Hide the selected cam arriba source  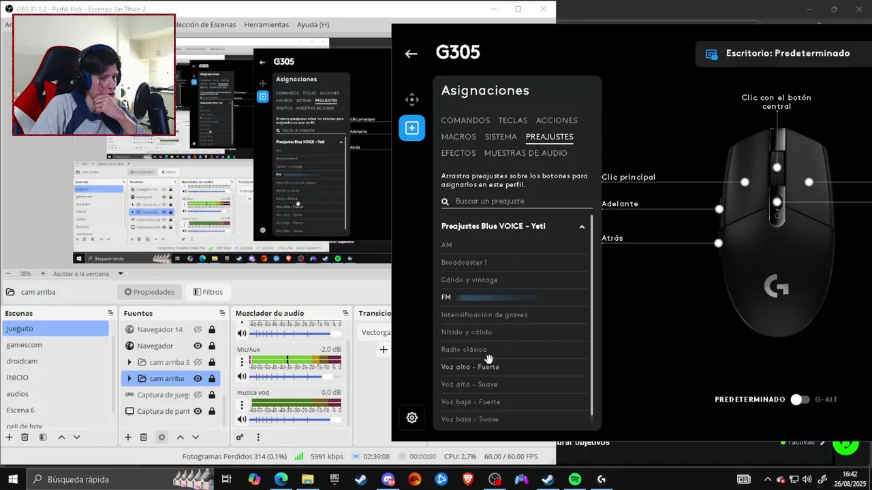click(198, 378)
